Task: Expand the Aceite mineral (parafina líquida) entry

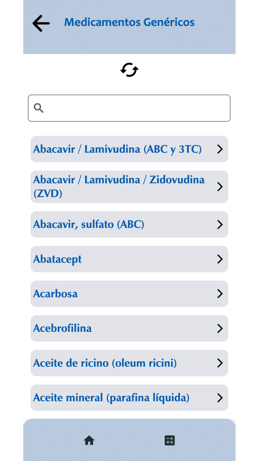Action: (x=129, y=398)
